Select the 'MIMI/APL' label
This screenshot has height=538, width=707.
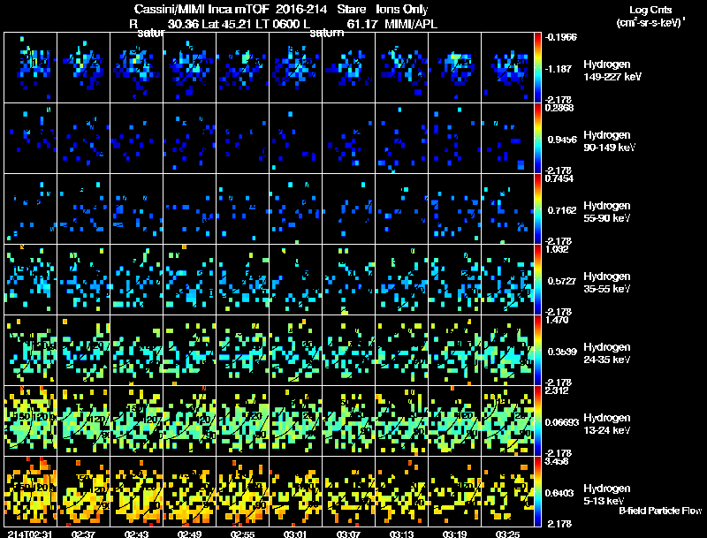[x=411, y=24]
